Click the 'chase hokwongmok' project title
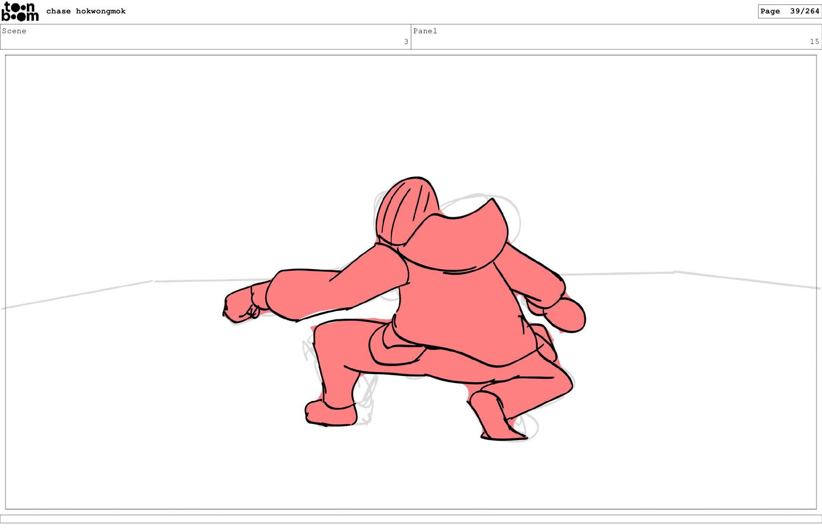The width and height of the screenshot is (822, 531). (86, 11)
